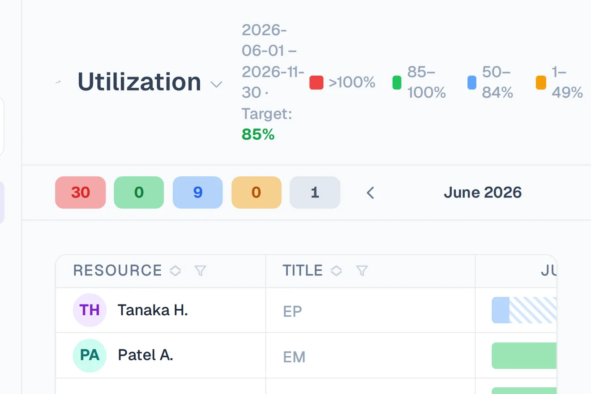Click the TITLE column header label
This screenshot has width=591, height=394.
click(303, 270)
